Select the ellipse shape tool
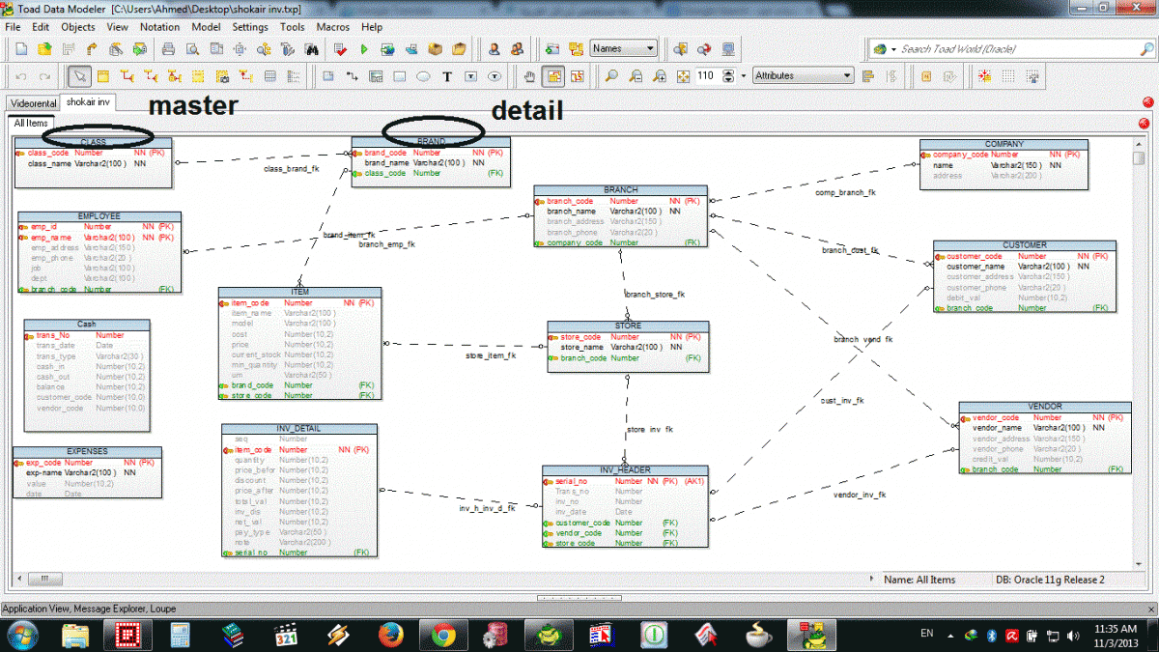The width and height of the screenshot is (1159, 652). [x=423, y=76]
